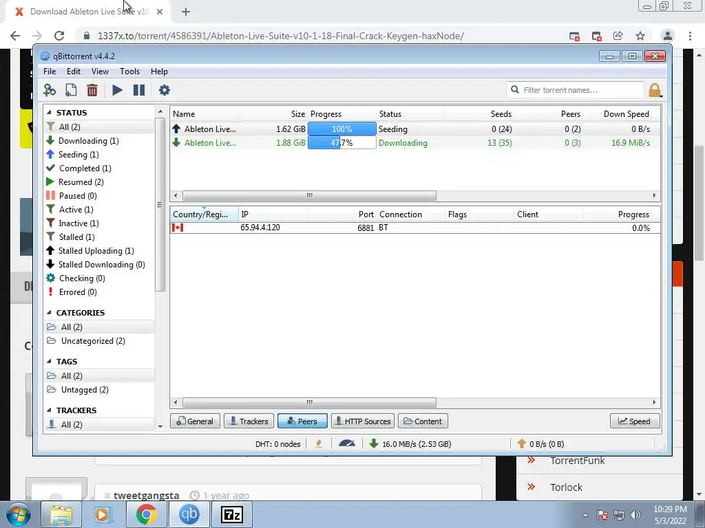This screenshot has height=528, width=705.
Task: Select the Peers tab
Action: click(303, 421)
